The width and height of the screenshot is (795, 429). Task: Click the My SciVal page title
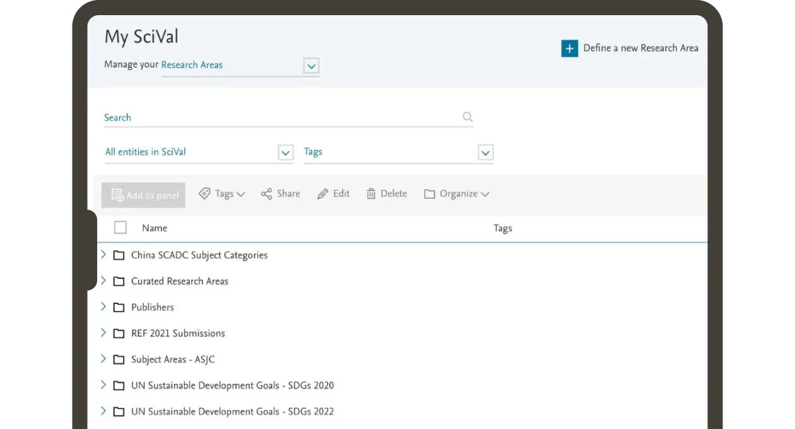coord(141,37)
